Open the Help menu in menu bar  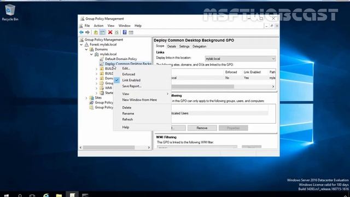(x=138, y=26)
